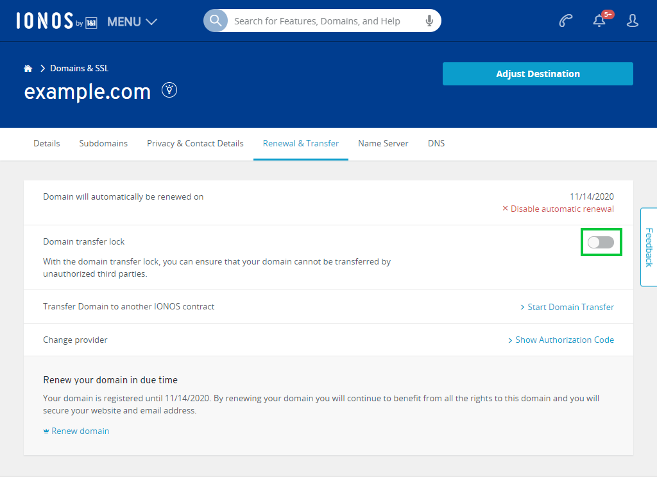657x477 pixels.
Task: Activate voice search microphone icon
Action: tap(429, 21)
